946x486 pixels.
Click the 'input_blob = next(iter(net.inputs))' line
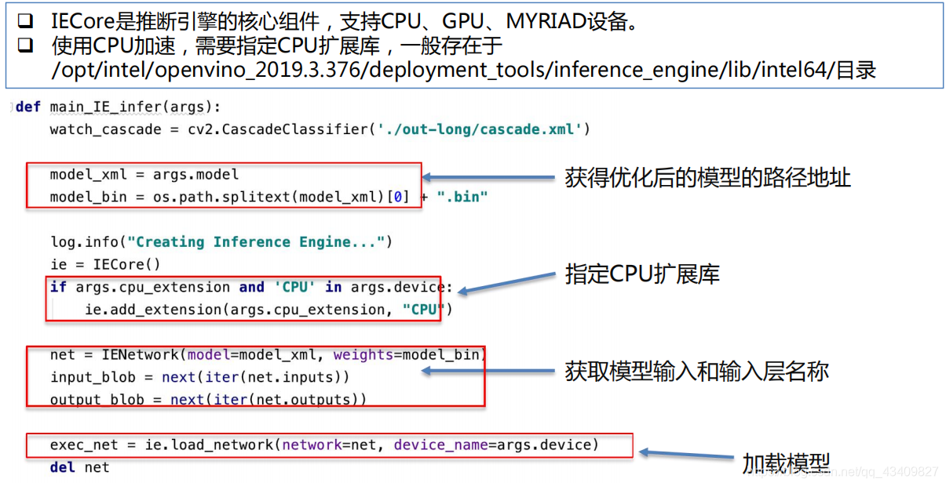click(199, 377)
